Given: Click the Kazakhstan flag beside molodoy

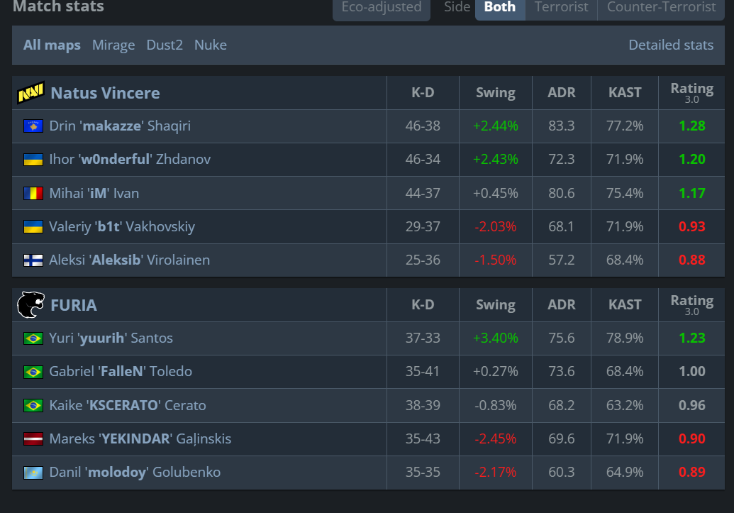Looking at the screenshot, I should click(33, 473).
